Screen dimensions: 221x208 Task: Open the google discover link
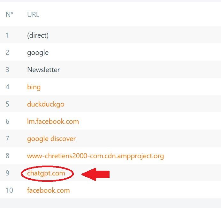tap(51, 139)
